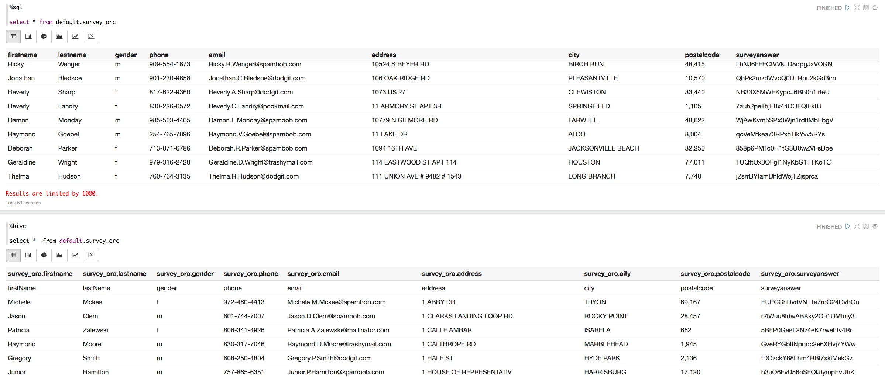Image resolution: width=885 pixels, height=377 pixels.
Task: Open settings gear of %sql paragraph
Action: tap(875, 8)
